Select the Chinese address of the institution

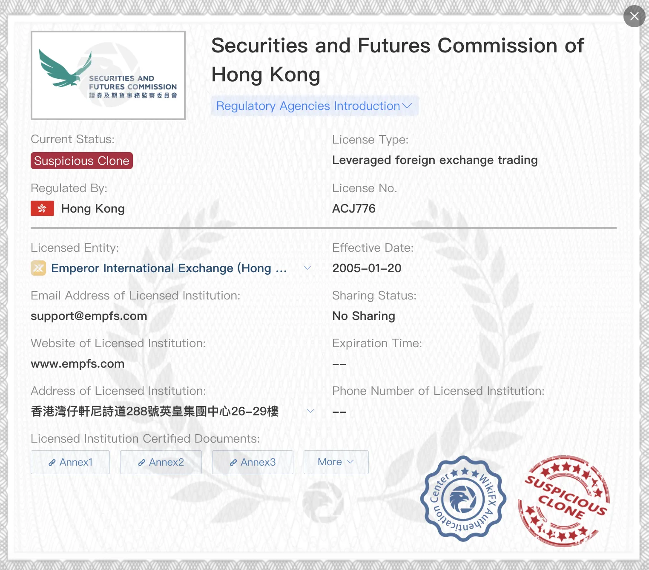[x=155, y=411]
